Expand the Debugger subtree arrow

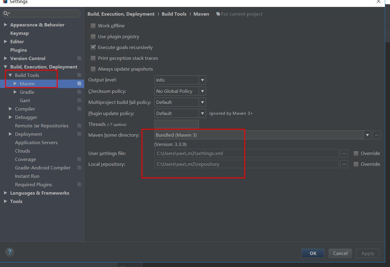(x=10, y=117)
